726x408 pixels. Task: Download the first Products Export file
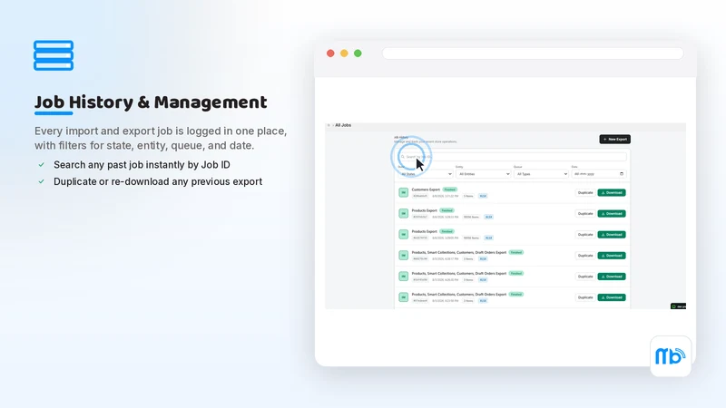(612, 214)
